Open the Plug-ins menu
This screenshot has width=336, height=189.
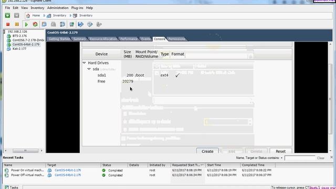click(77, 8)
